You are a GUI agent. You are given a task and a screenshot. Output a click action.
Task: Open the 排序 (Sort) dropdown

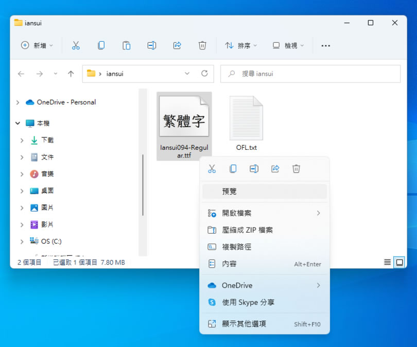click(x=241, y=45)
